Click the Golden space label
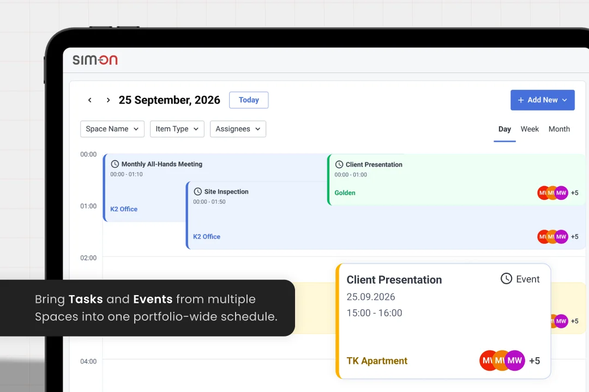Viewport: 589px width, 392px height. 345,193
